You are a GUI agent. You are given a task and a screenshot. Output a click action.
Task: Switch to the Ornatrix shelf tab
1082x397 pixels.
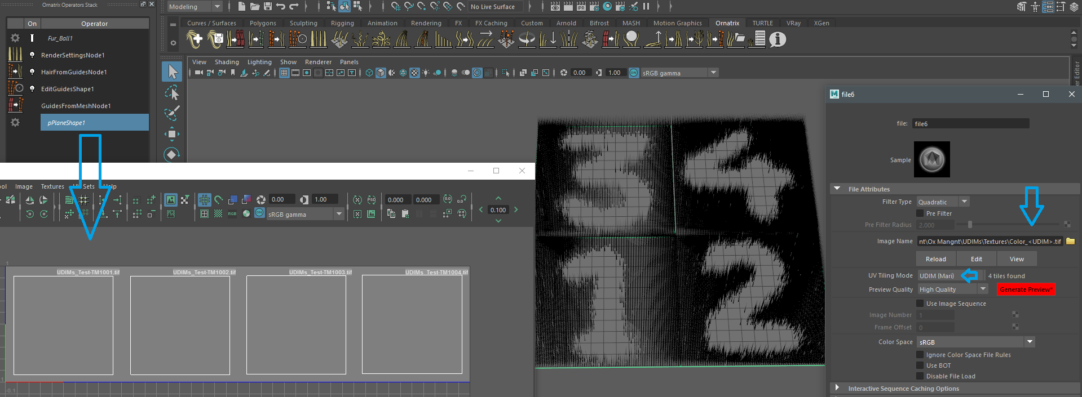click(727, 23)
